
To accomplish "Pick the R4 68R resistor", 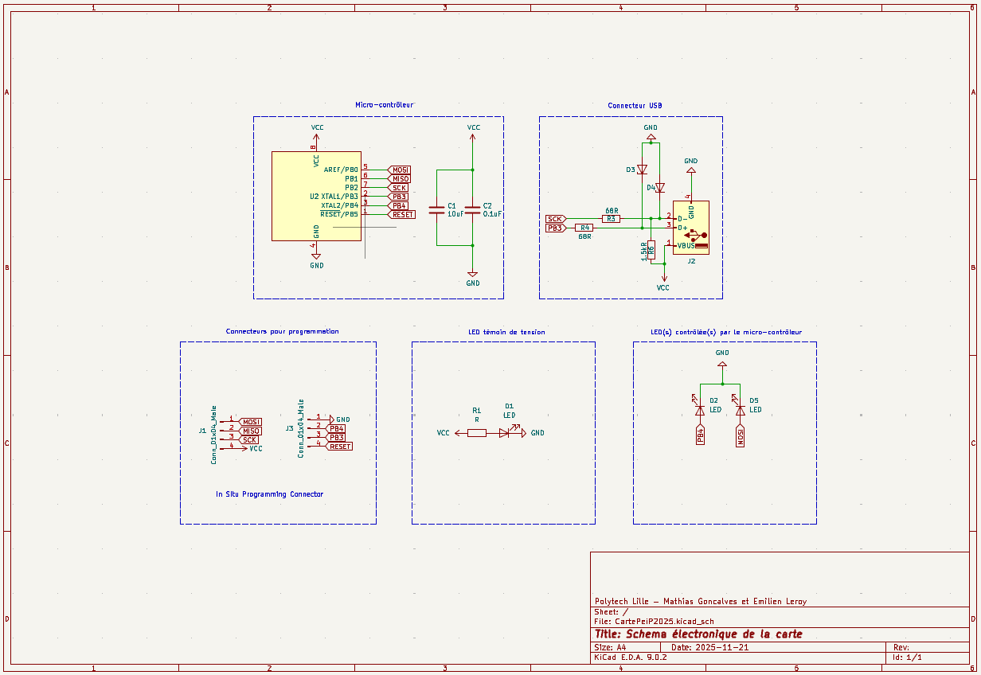I will (585, 228).
